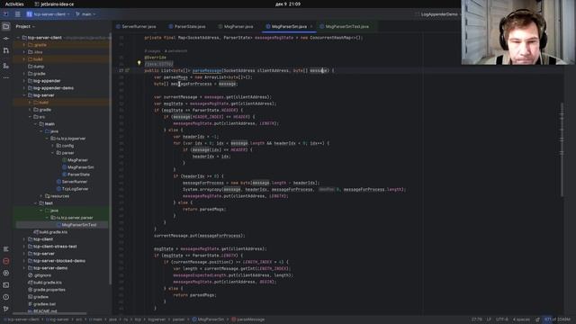Screen dimensions: 576x324
Task: Collapse the src folder in log-server
Action: [30, 117]
